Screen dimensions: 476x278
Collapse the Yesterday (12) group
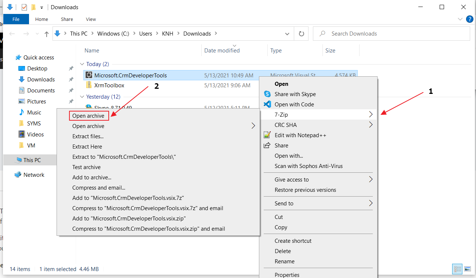tap(82, 97)
